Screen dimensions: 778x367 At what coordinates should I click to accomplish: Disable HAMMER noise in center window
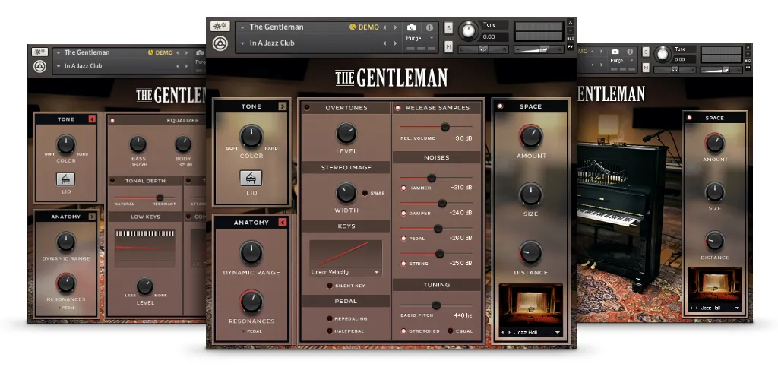(x=403, y=188)
